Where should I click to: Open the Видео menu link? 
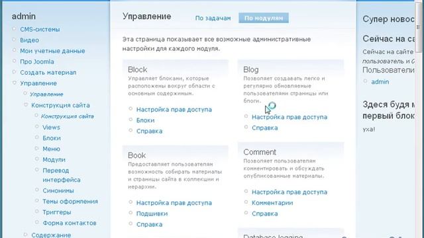(x=29, y=40)
